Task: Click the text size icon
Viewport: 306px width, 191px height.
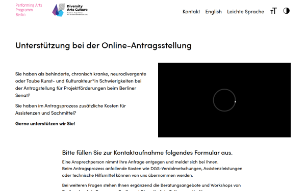Action: [x=273, y=11]
